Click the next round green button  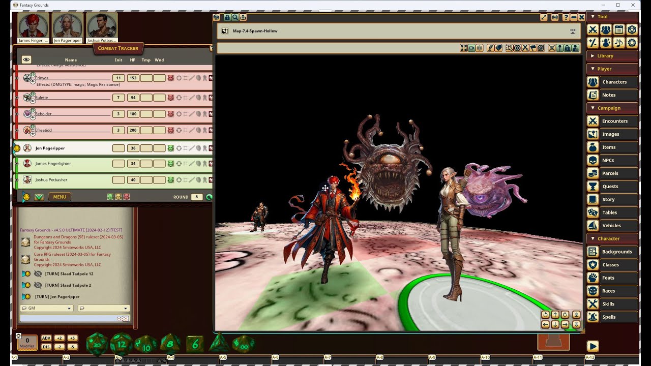(x=209, y=197)
